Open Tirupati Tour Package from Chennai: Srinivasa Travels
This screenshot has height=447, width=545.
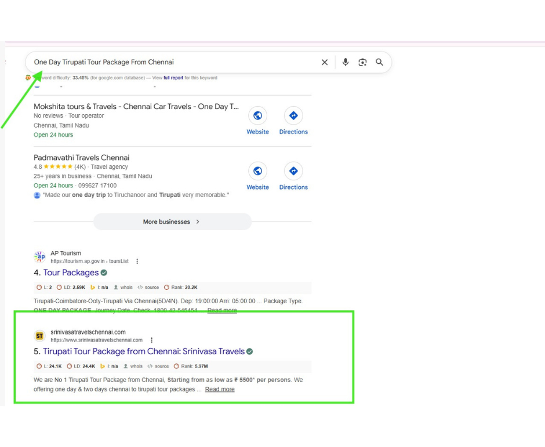pos(144,352)
